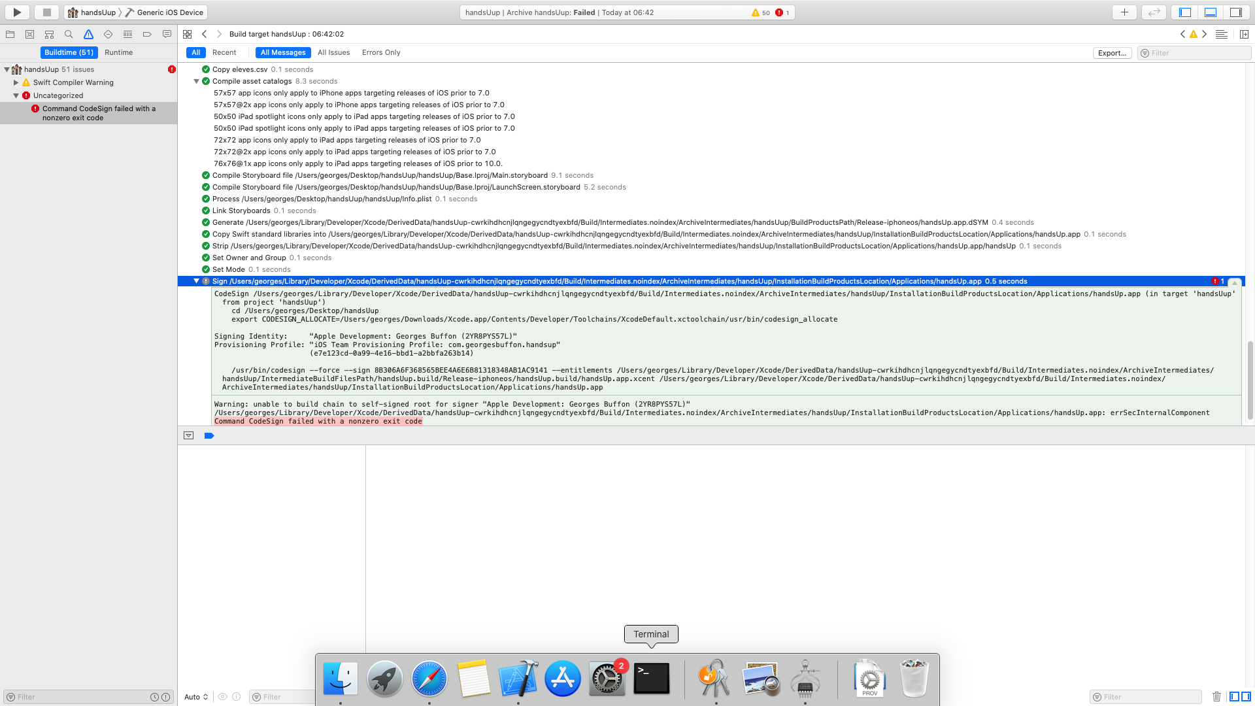Click the build log vertical scrollbar
Image resolution: width=1255 pixels, height=706 pixels.
click(1250, 379)
